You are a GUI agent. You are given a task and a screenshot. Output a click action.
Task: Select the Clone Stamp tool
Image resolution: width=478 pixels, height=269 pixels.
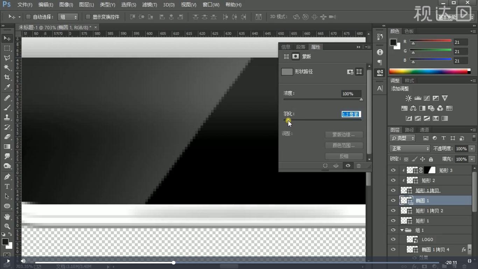[7, 117]
